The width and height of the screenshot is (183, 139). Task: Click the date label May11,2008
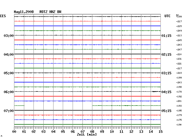coord(24,12)
